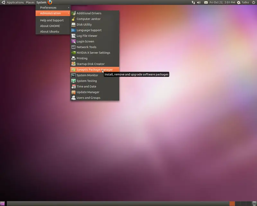Click the Ubuntu logo in top panel
The width and height of the screenshot is (257, 206).
[3, 2]
